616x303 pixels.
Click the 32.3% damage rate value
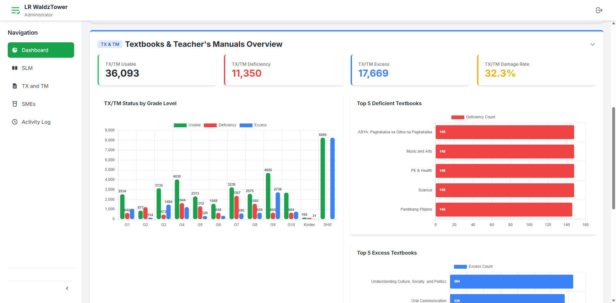pos(500,73)
